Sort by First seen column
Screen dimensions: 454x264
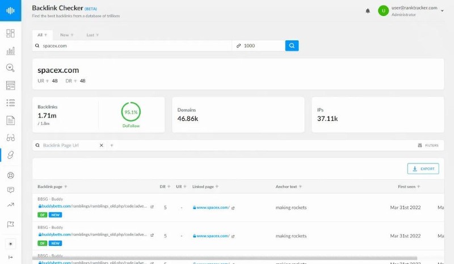[x=409, y=187]
